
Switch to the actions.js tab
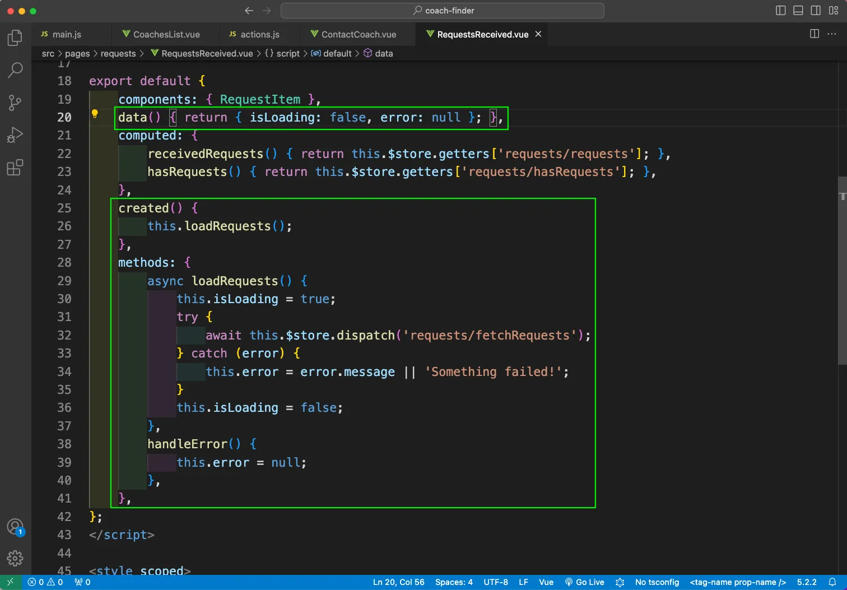click(260, 34)
